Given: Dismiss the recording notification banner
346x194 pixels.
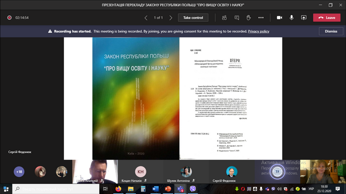Looking at the screenshot, I should click(x=331, y=31).
